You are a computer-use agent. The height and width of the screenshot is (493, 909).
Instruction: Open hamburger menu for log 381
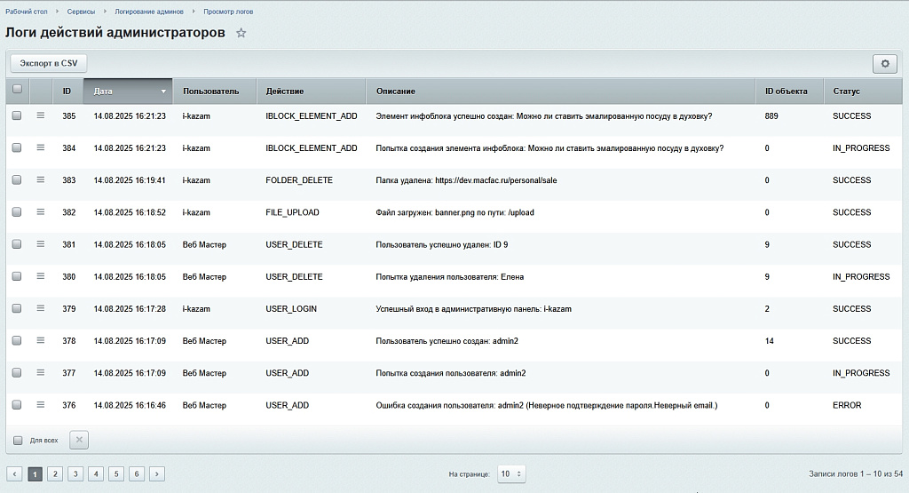[40, 244]
